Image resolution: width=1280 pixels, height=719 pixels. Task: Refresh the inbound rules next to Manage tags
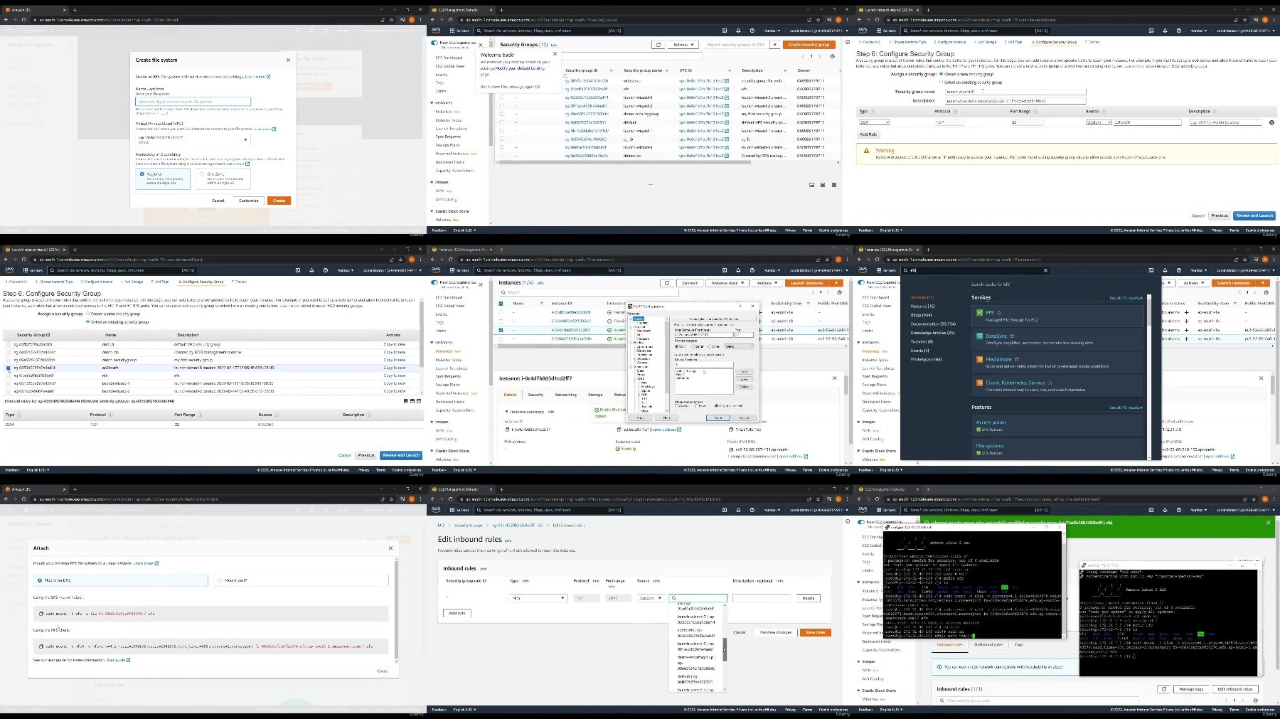click(x=1163, y=689)
